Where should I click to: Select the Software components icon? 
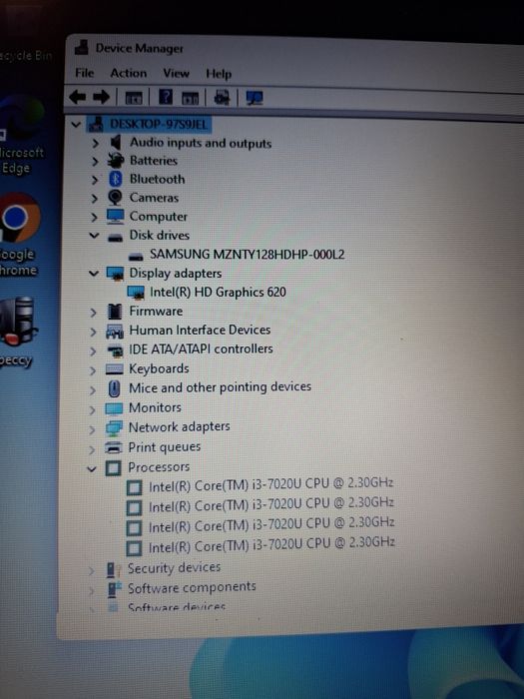click(114, 589)
